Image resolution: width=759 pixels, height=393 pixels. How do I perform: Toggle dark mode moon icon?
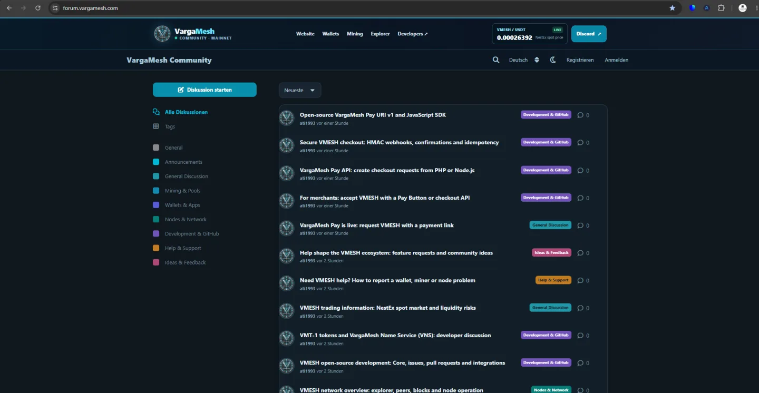(x=553, y=60)
